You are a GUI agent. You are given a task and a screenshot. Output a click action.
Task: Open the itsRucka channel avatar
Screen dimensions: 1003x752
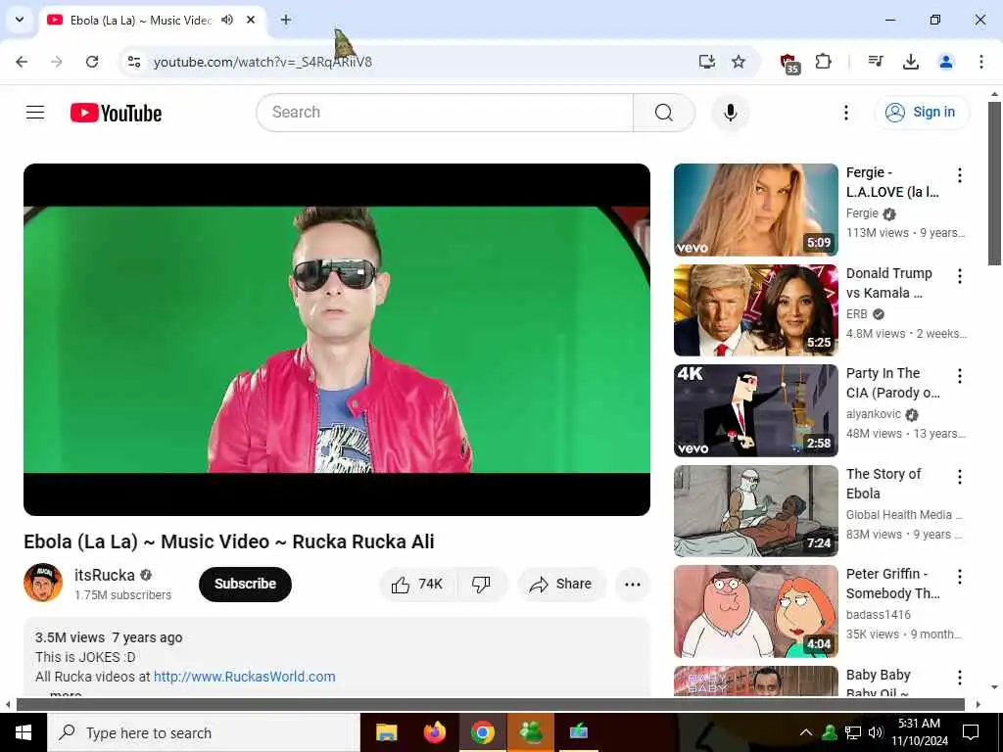click(x=43, y=583)
